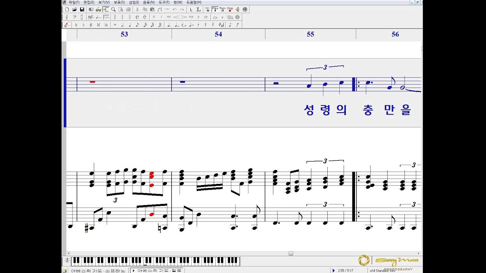The height and width of the screenshot is (273, 486).
Task: Insert mezzo-forte mf dynamic
Action: click(x=169, y=17)
